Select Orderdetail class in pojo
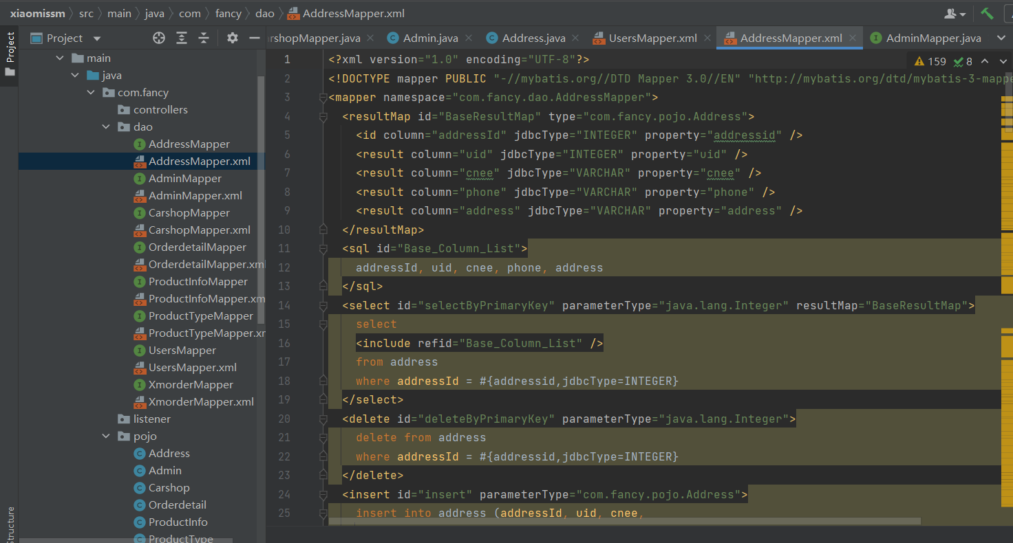The height and width of the screenshot is (543, 1013). (x=177, y=505)
